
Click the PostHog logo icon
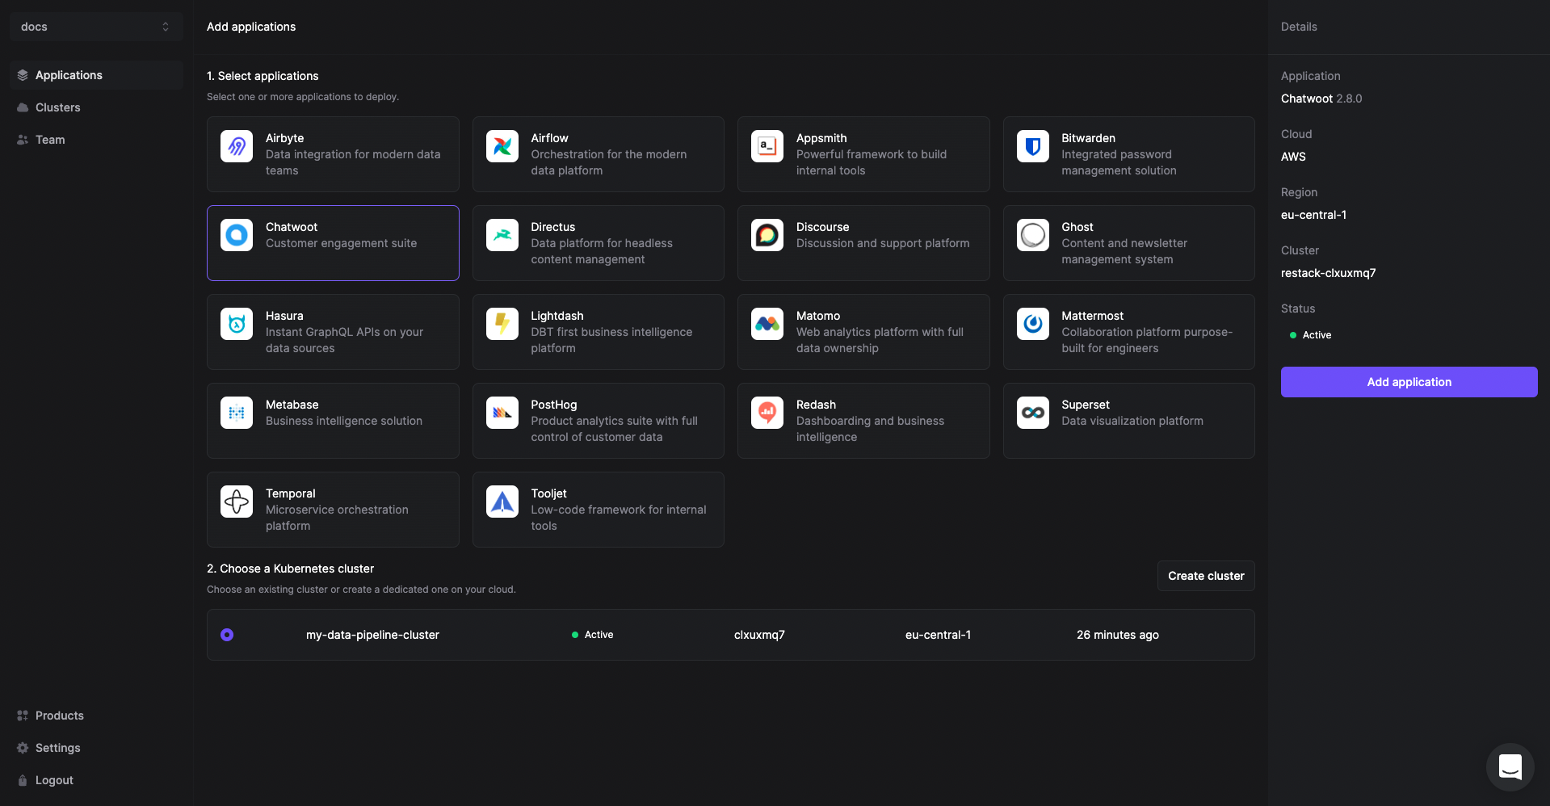[502, 413]
